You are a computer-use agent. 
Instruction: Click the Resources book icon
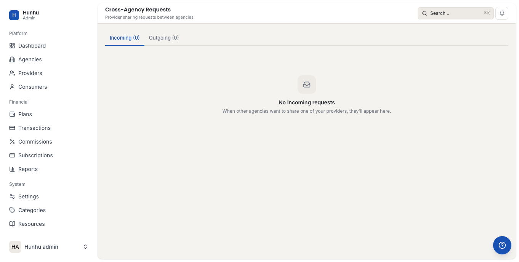(12, 224)
